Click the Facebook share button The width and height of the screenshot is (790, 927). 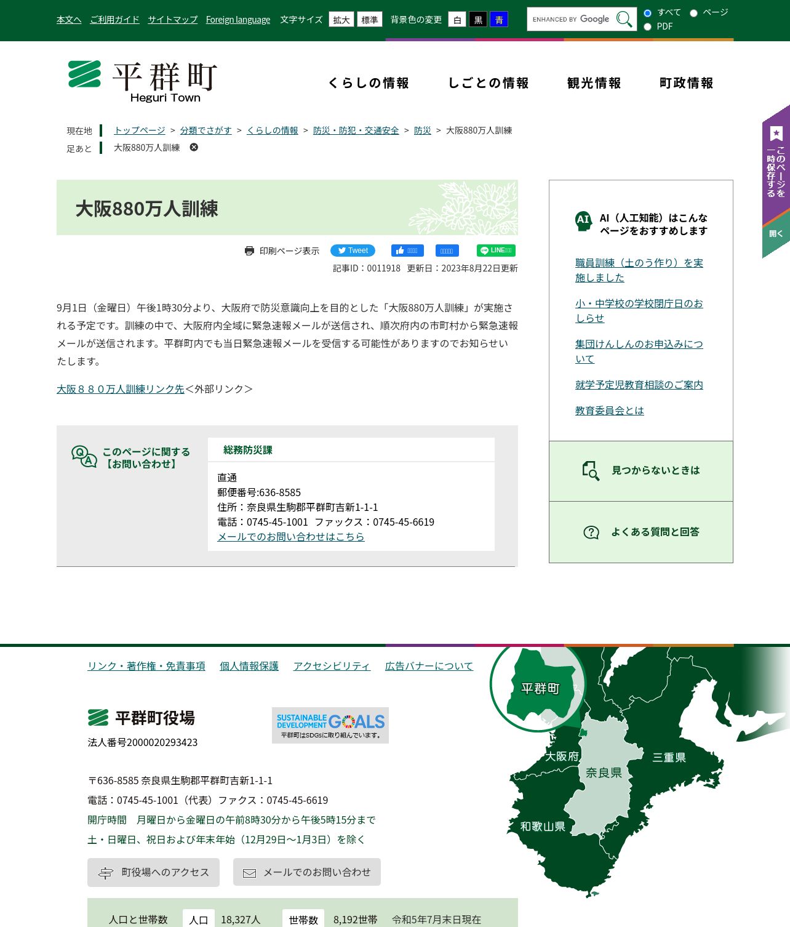(x=447, y=251)
